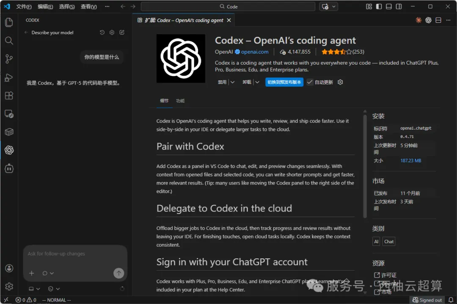The width and height of the screenshot is (457, 304).
Task: Click the star rating (253)
Action: (343, 52)
